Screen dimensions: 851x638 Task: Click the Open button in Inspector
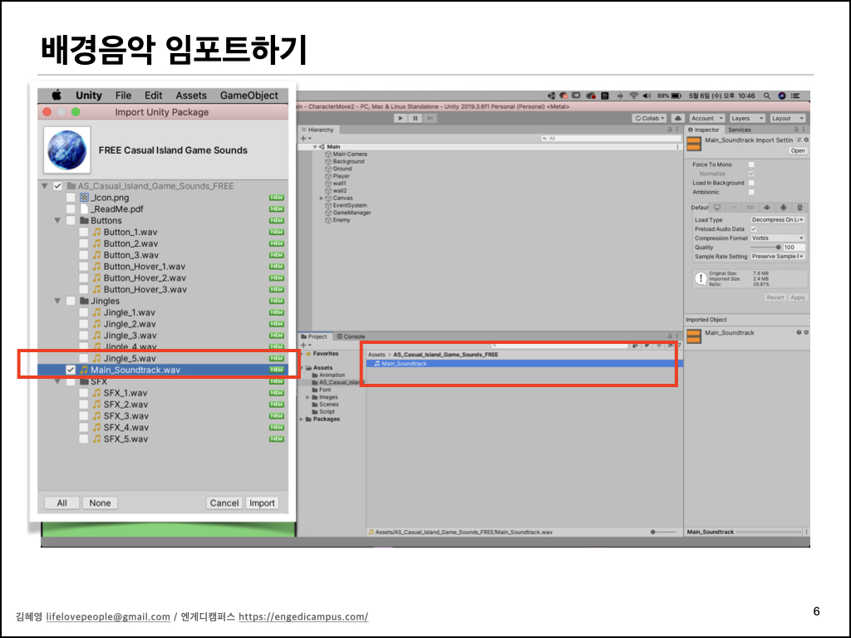pyautogui.click(x=798, y=151)
